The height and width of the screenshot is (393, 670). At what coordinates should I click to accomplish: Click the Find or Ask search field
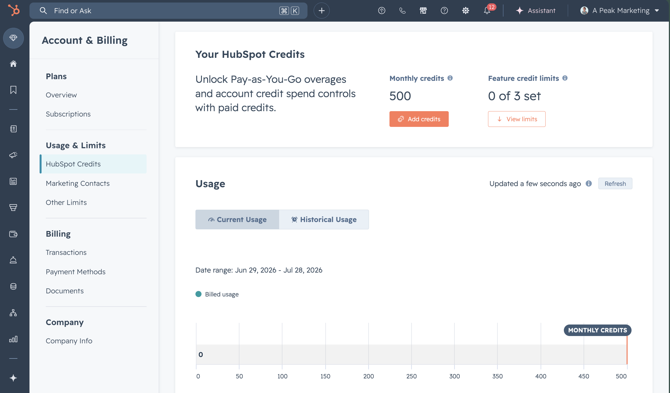pos(168,11)
